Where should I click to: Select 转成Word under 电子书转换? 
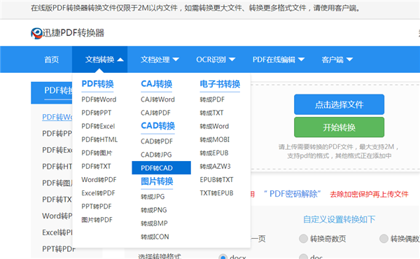pyautogui.click(x=214, y=126)
